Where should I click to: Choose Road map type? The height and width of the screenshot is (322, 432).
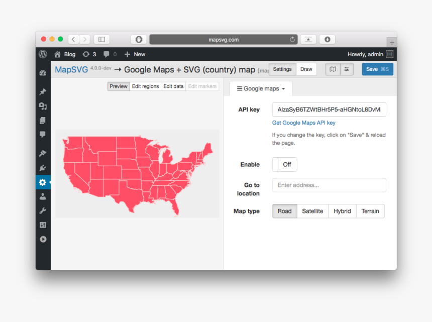285,211
